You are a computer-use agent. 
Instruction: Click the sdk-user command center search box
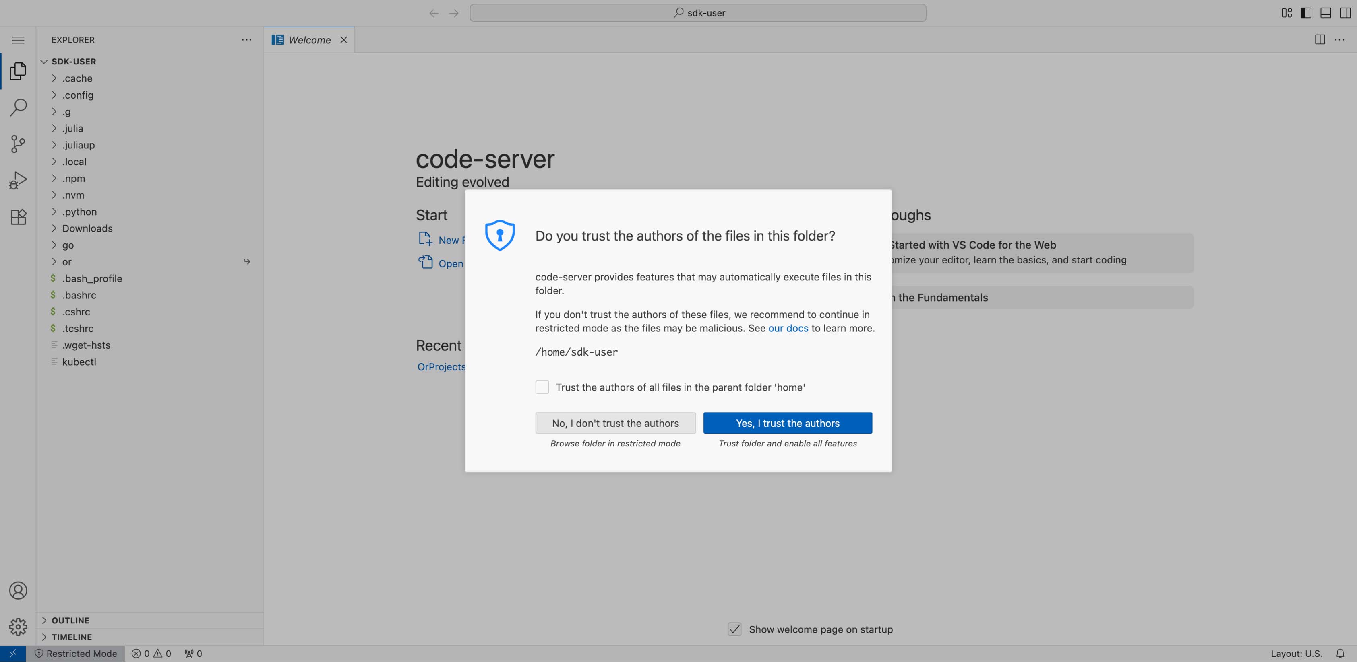click(x=698, y=13)
